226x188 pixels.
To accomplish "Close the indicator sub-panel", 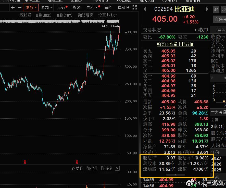I will (x=117, y=168).
